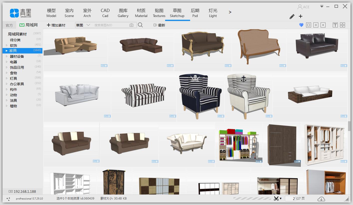Open the 图库 Gallery tab
The image size is (353, 205).
tap(123, 13)
